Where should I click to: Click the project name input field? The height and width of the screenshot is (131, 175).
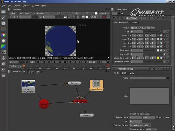coord(148,78)
